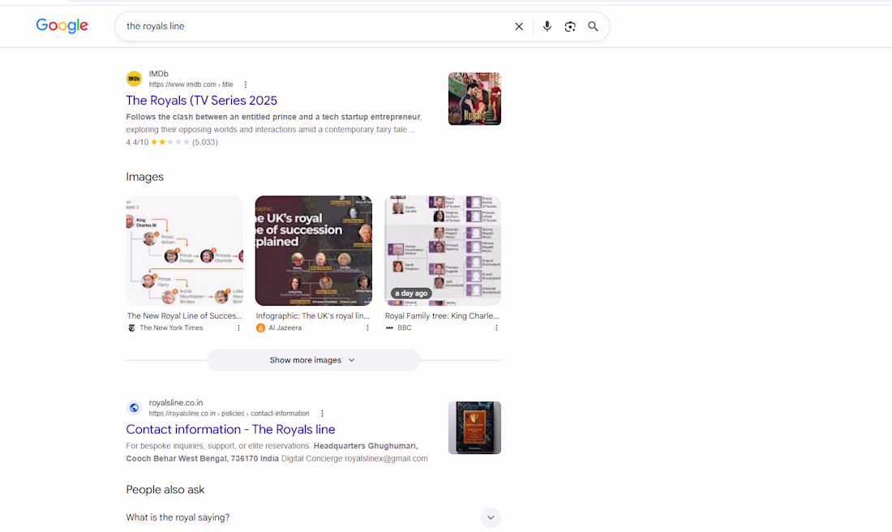The width and height of the screenshot is (892, 532).
Task: Click The New York Times source label
Action: tap(171, 328)
